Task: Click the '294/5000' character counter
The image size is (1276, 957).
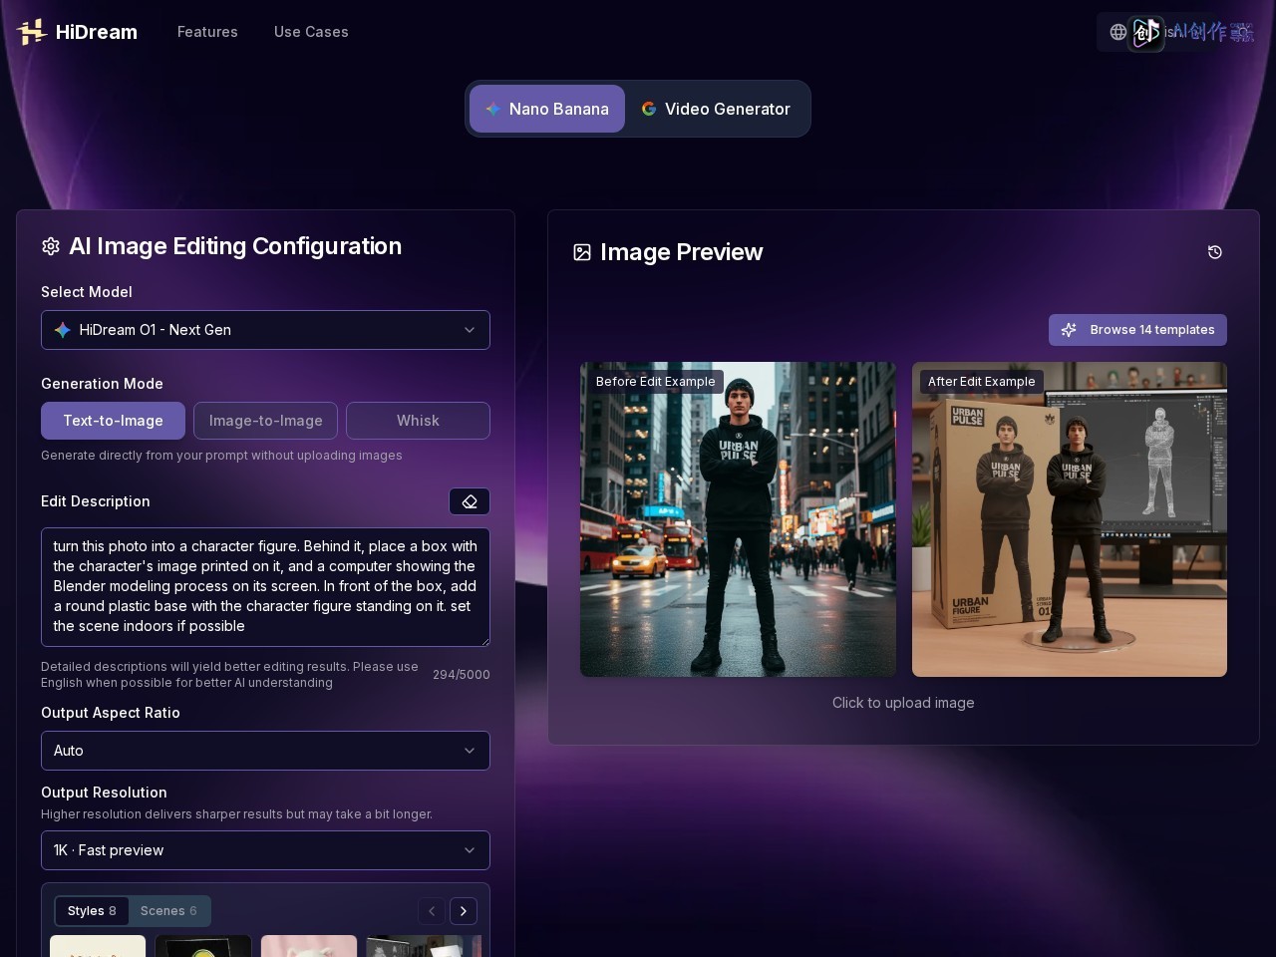Action: click(x=462, y=675)
